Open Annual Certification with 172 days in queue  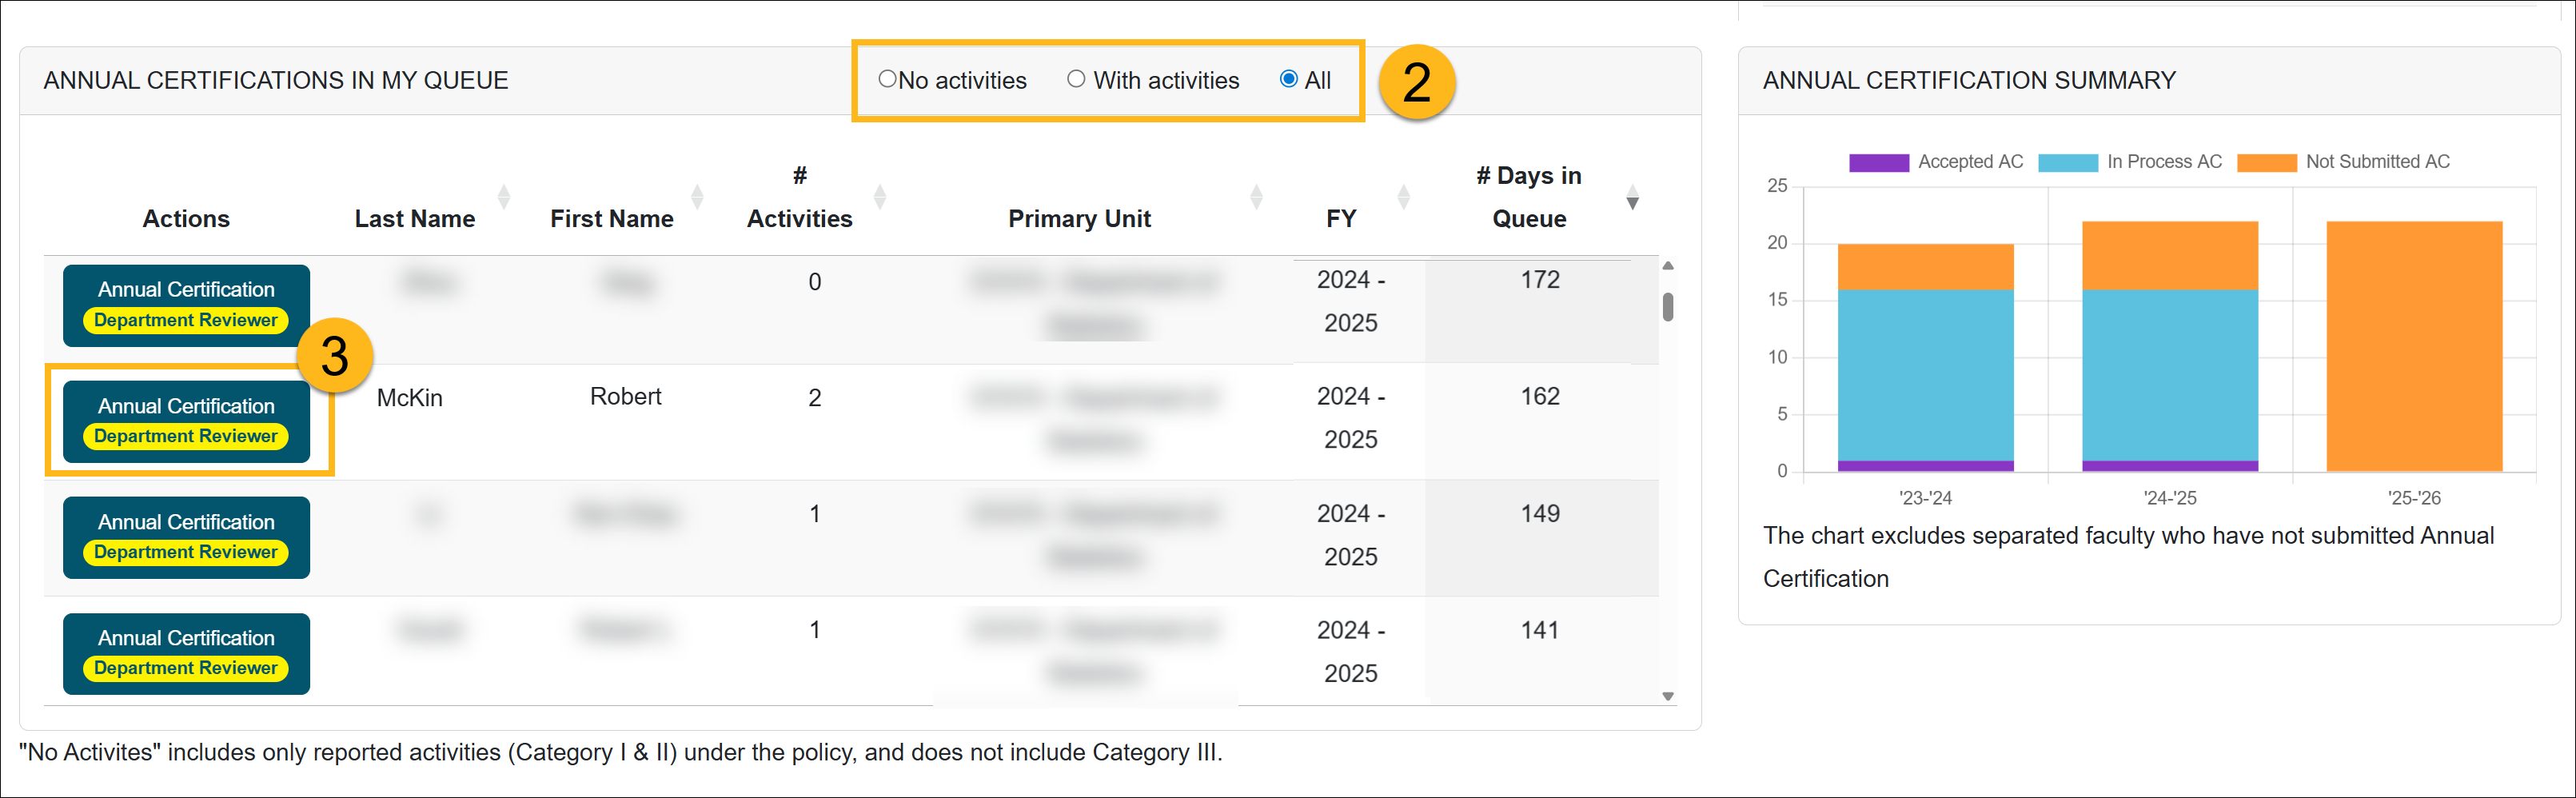coord(186,305)
